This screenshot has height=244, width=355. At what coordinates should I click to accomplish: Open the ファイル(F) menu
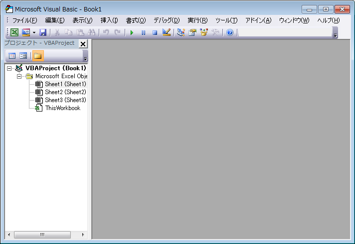coord(24,20)
